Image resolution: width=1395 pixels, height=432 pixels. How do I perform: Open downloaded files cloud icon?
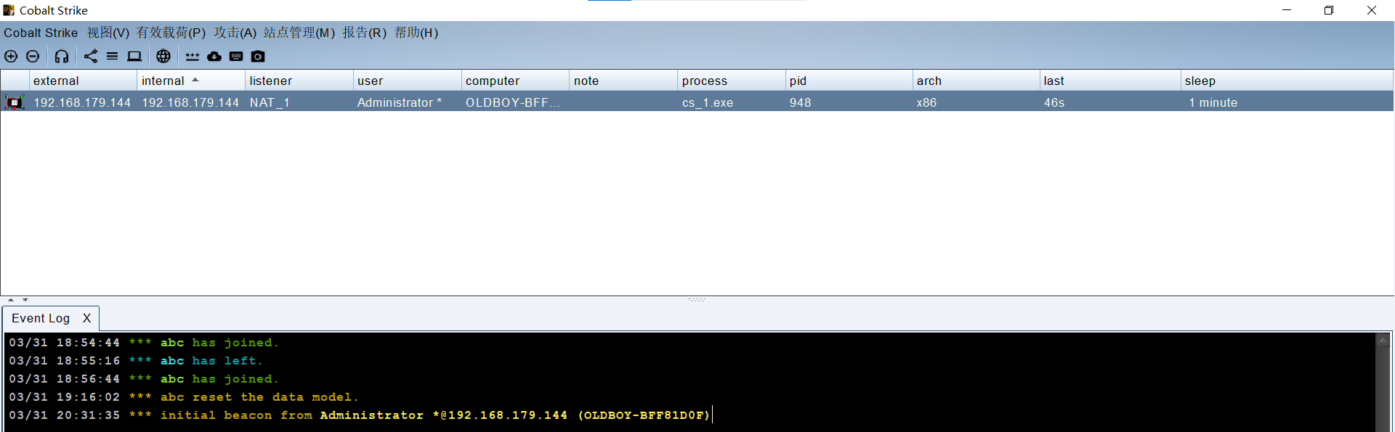point(214,56)
